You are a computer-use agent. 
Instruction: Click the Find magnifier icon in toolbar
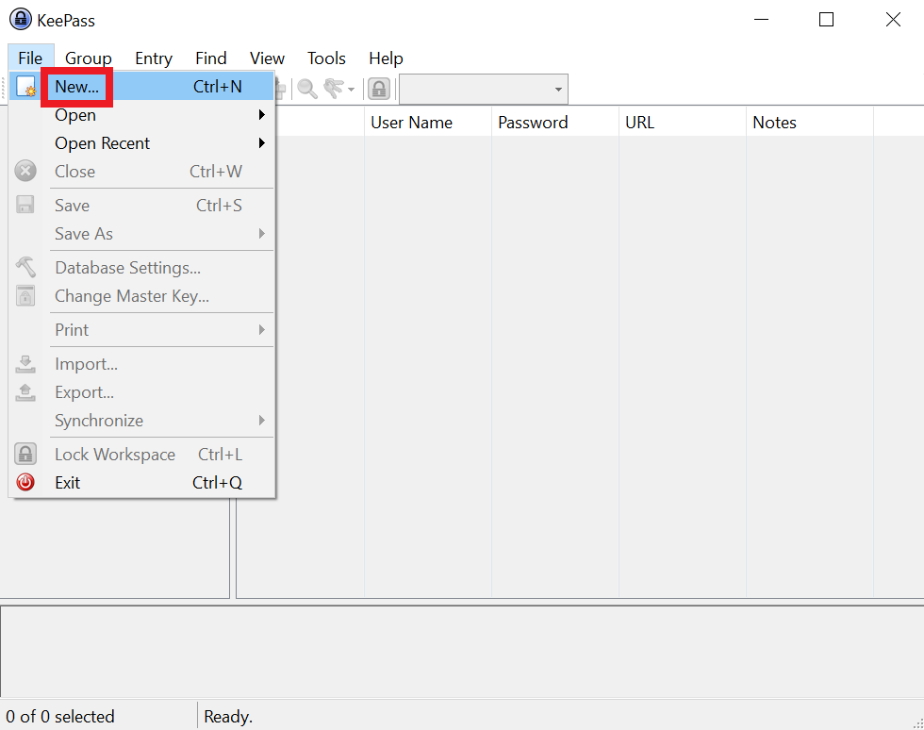pos(307,89)
